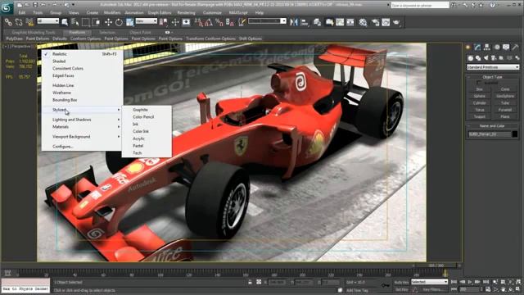Select the Lights category icon

486,58
